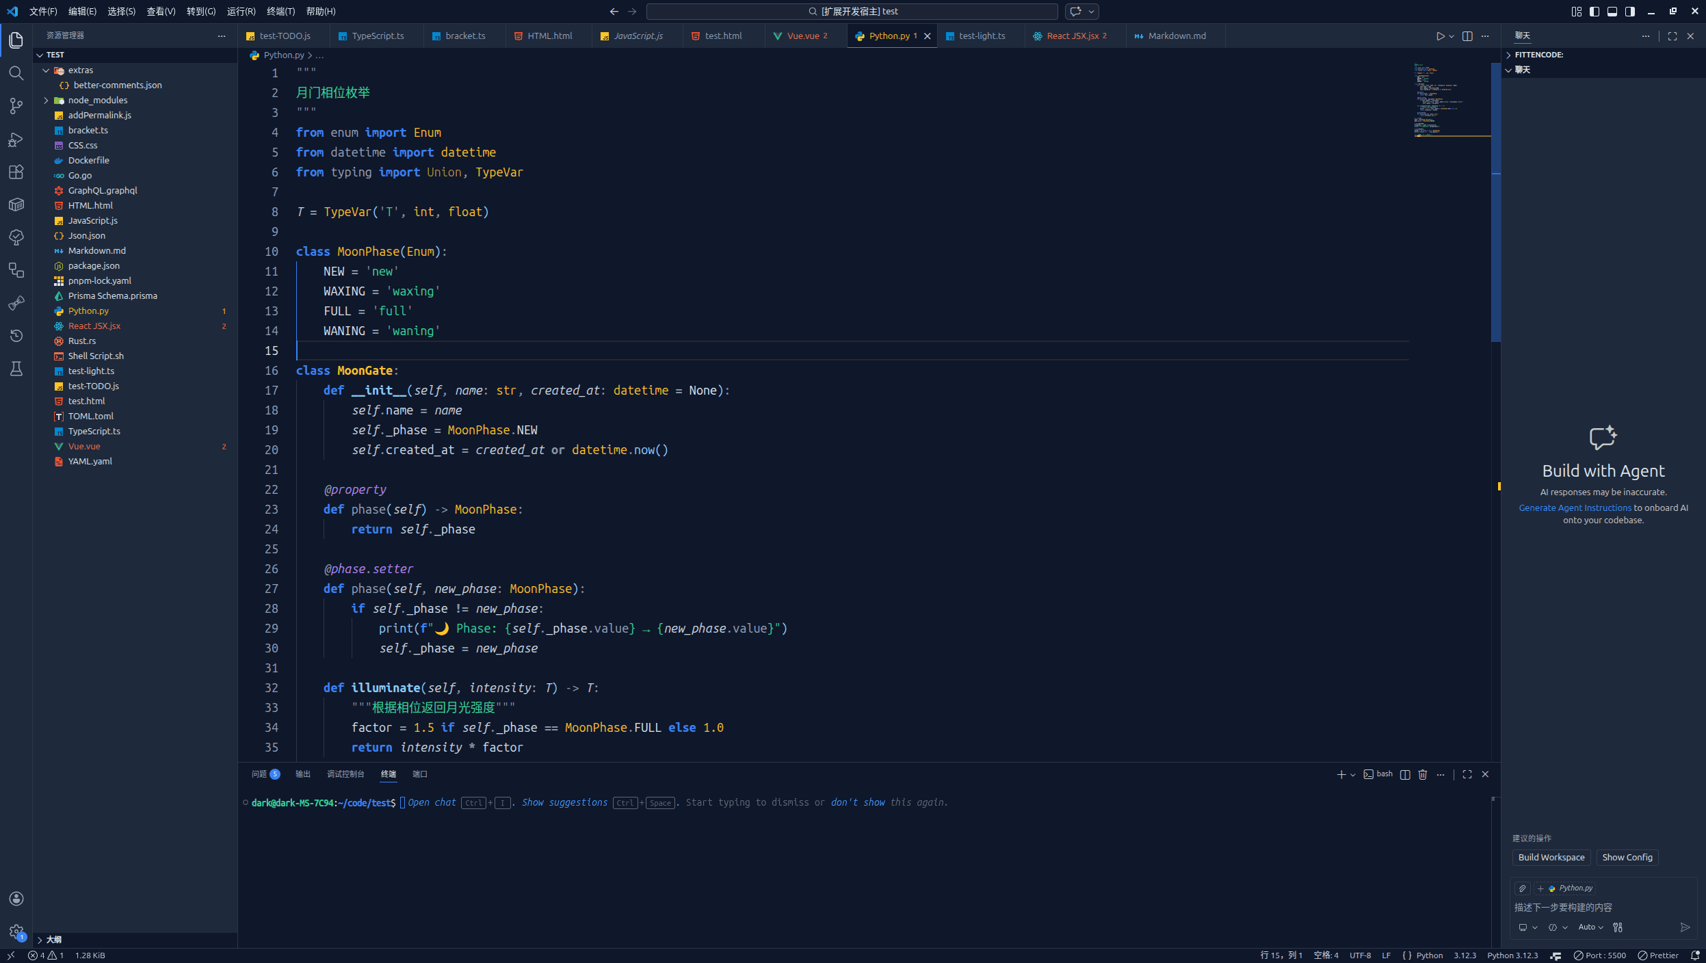Toggle secondary side bar visibility

[1630, 12]
